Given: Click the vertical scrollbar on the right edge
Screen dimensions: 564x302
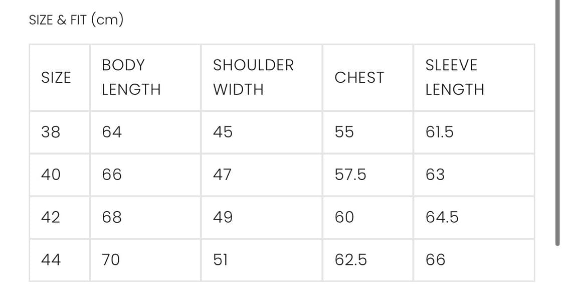Looking at the screenshot, I should point(557,123).
